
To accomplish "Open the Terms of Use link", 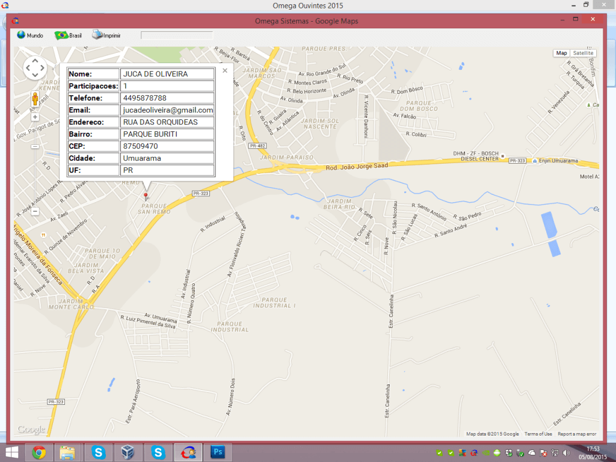I will pos(538,434).
